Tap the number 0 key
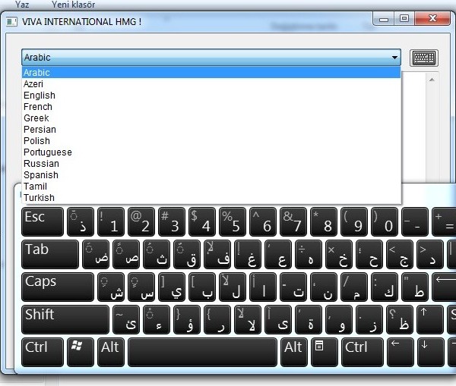This screenshot has width=456, height=386. (385, 221)
